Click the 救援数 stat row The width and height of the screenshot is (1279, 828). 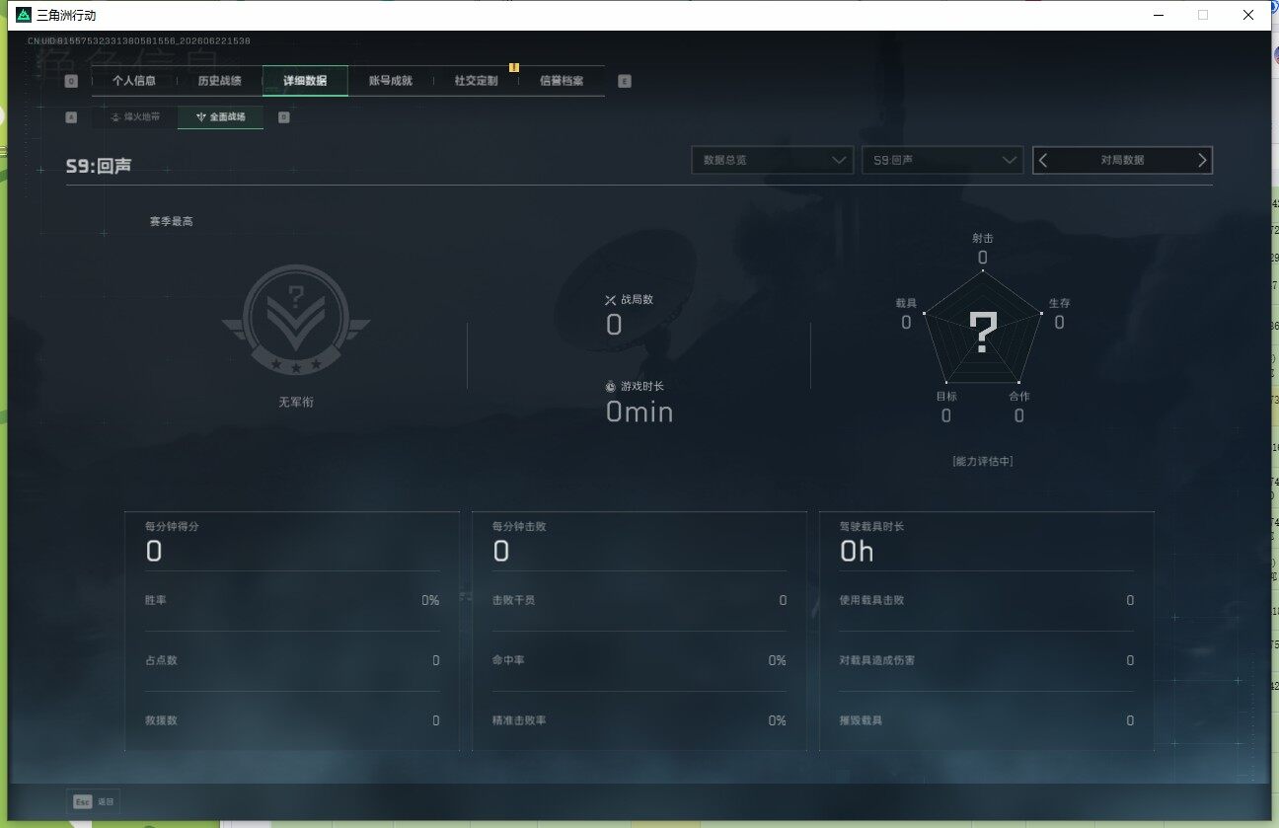(292, 720)
